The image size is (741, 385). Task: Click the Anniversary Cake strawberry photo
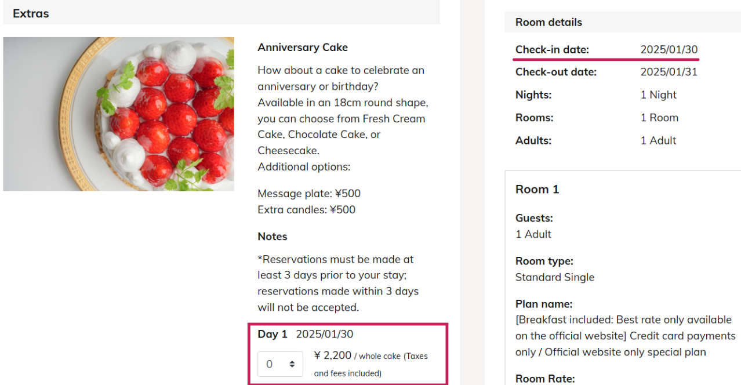click(119, 114)
